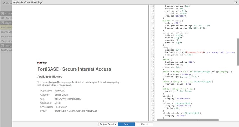
Task: Collapse the HTTP section in sidebar
Action: click(x=3, y=13)
